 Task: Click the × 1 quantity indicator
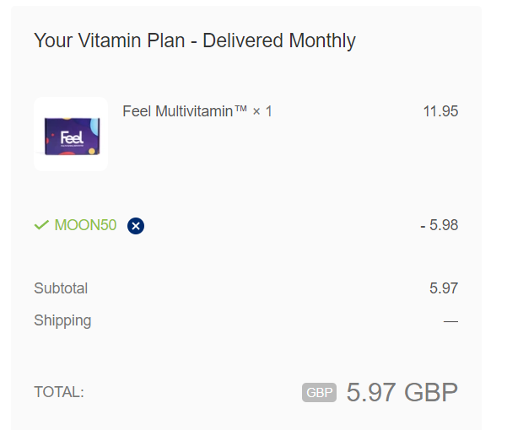tap(262, 112)
